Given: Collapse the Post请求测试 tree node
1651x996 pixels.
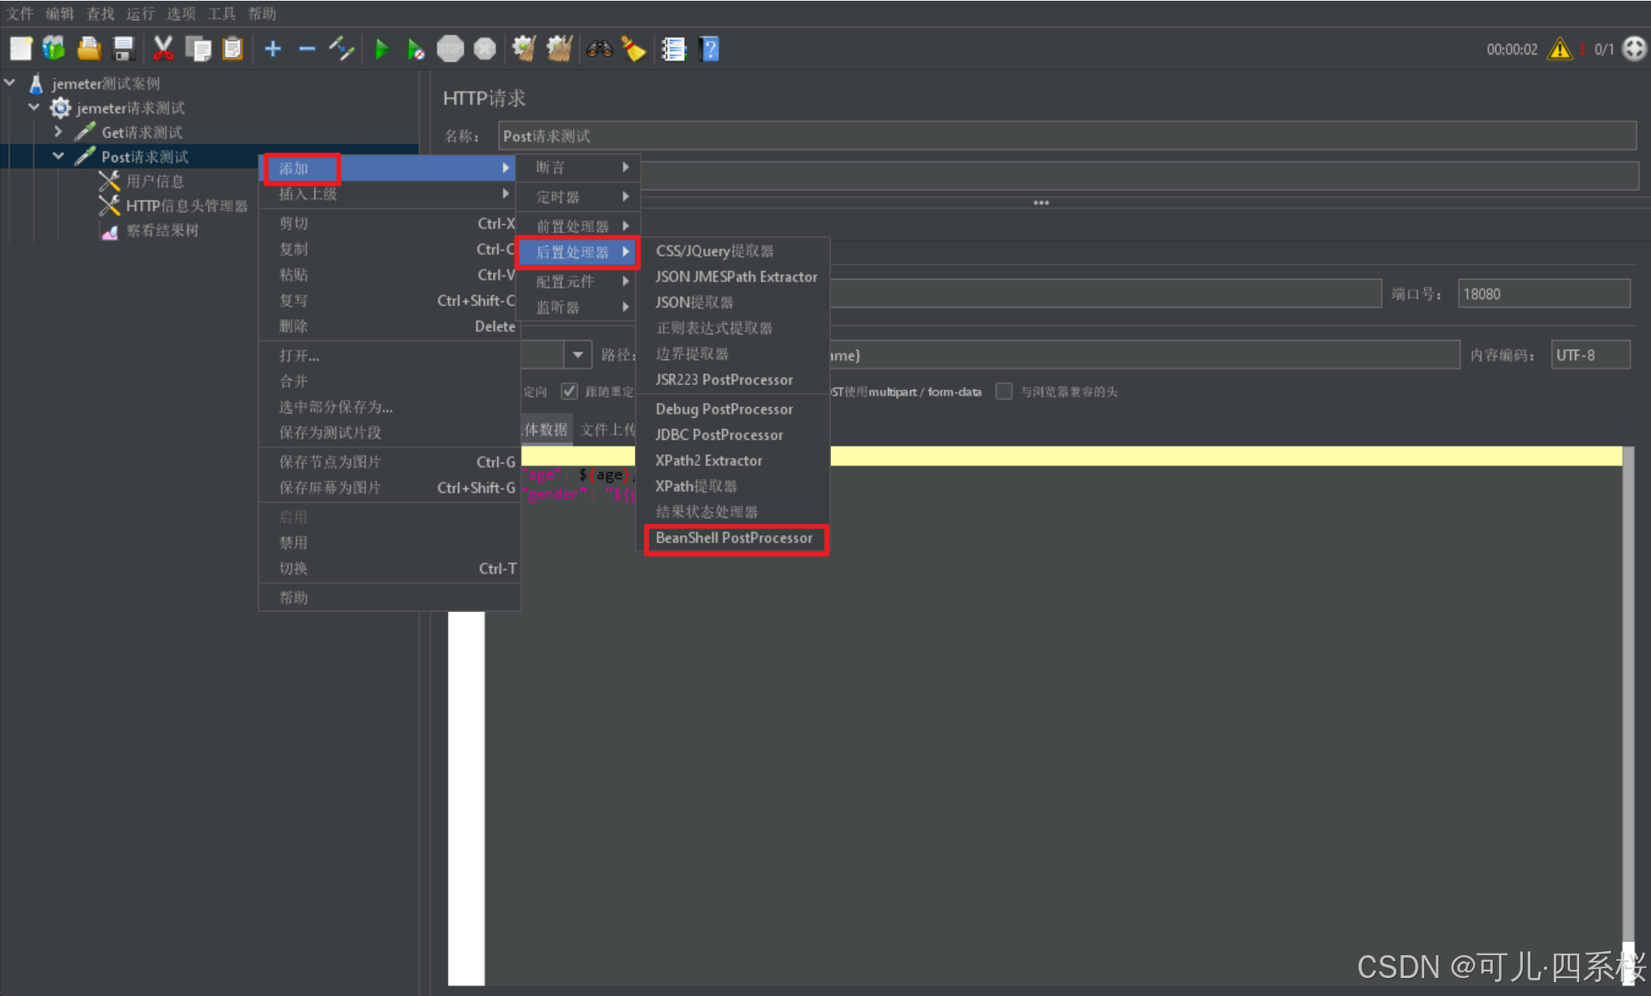Looking at the screenshot, I should 58,156.
